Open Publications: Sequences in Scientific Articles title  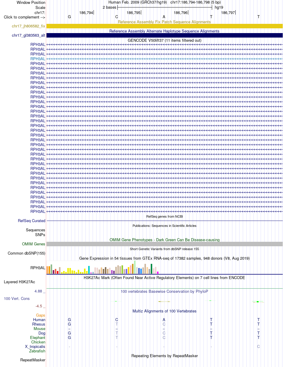coord(164,226)
